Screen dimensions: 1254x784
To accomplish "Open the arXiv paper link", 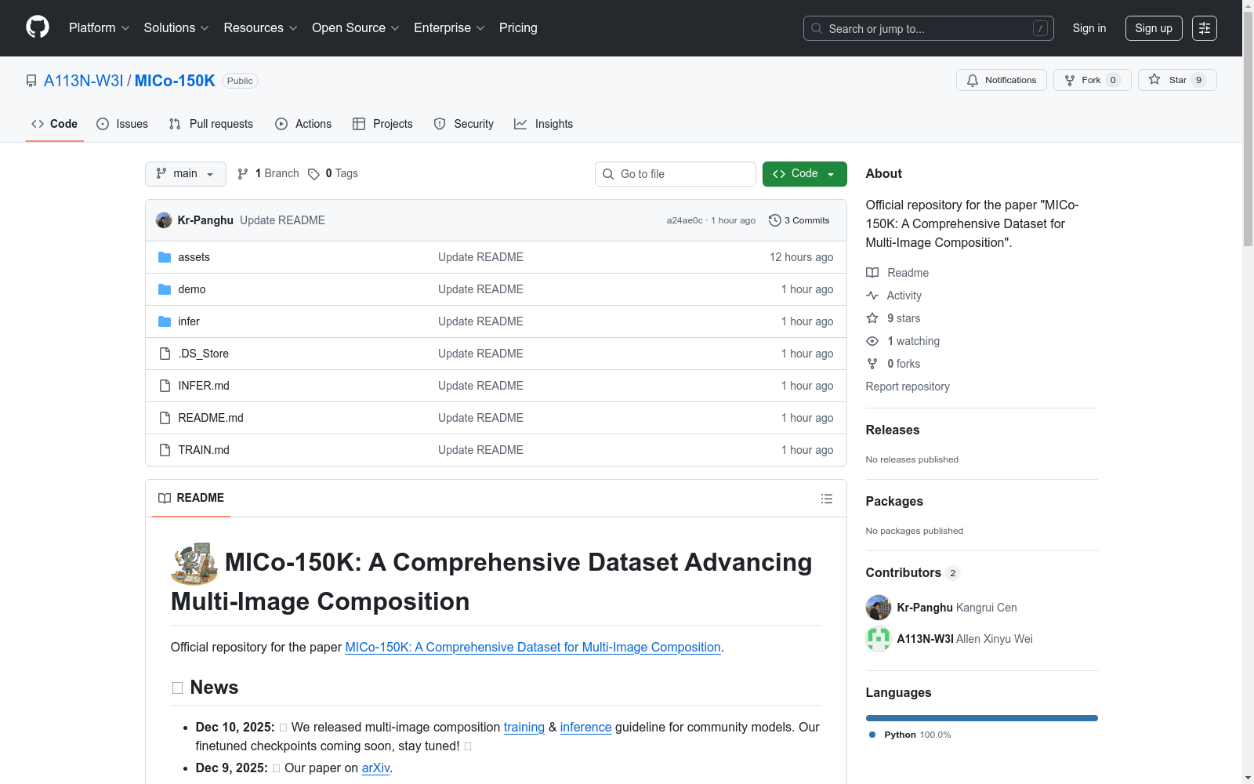I will [x=375, y=768].
